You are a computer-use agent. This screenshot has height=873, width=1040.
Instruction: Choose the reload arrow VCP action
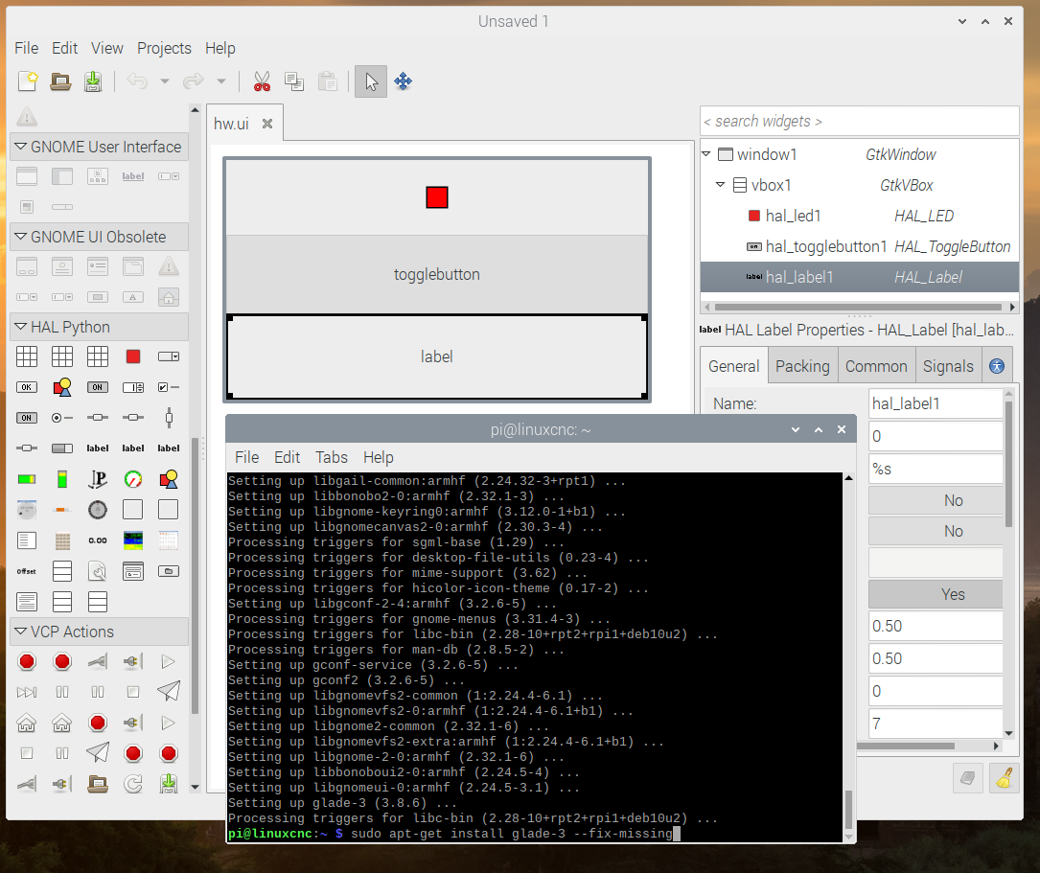(133, 784)
